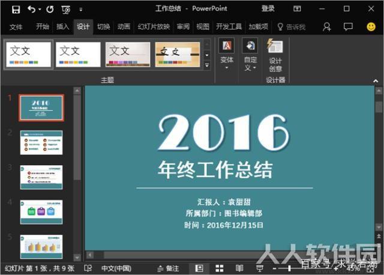This screenshot has height=275, width=384.
Task: Click the 告诉我 lightbulb search box
Action: [x=292, y=26]
